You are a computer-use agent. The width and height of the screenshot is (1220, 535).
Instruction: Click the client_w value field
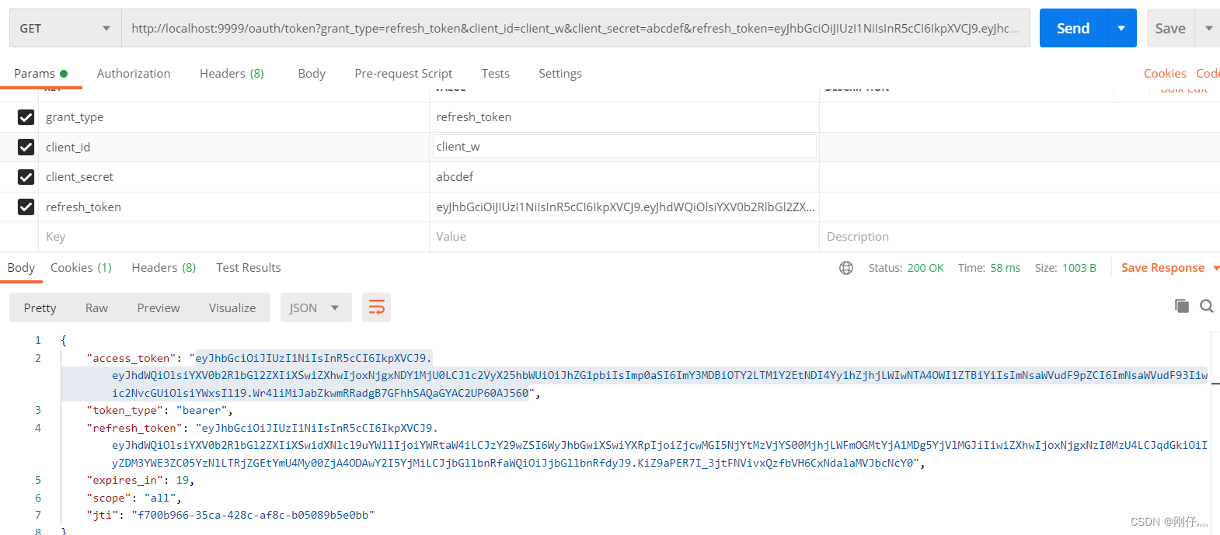click(625, 146)
